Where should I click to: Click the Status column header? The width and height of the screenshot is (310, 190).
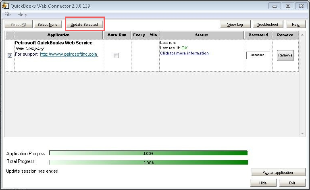[x=202, y=35]
